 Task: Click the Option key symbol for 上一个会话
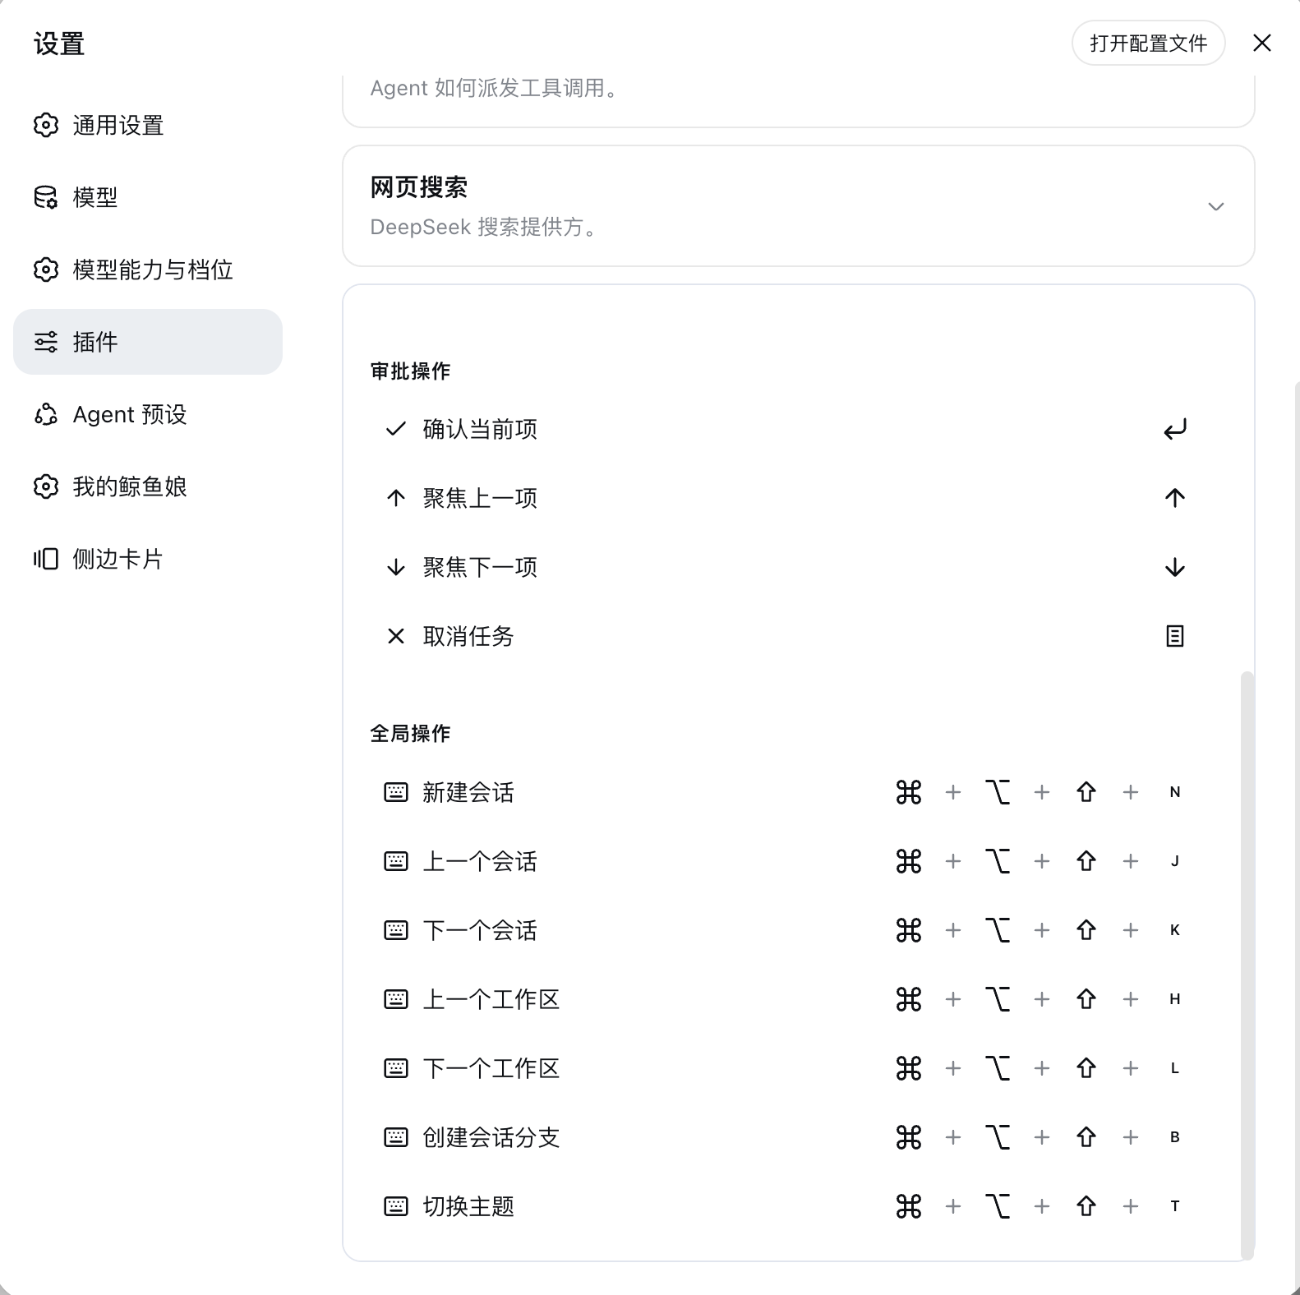point(998,861)
